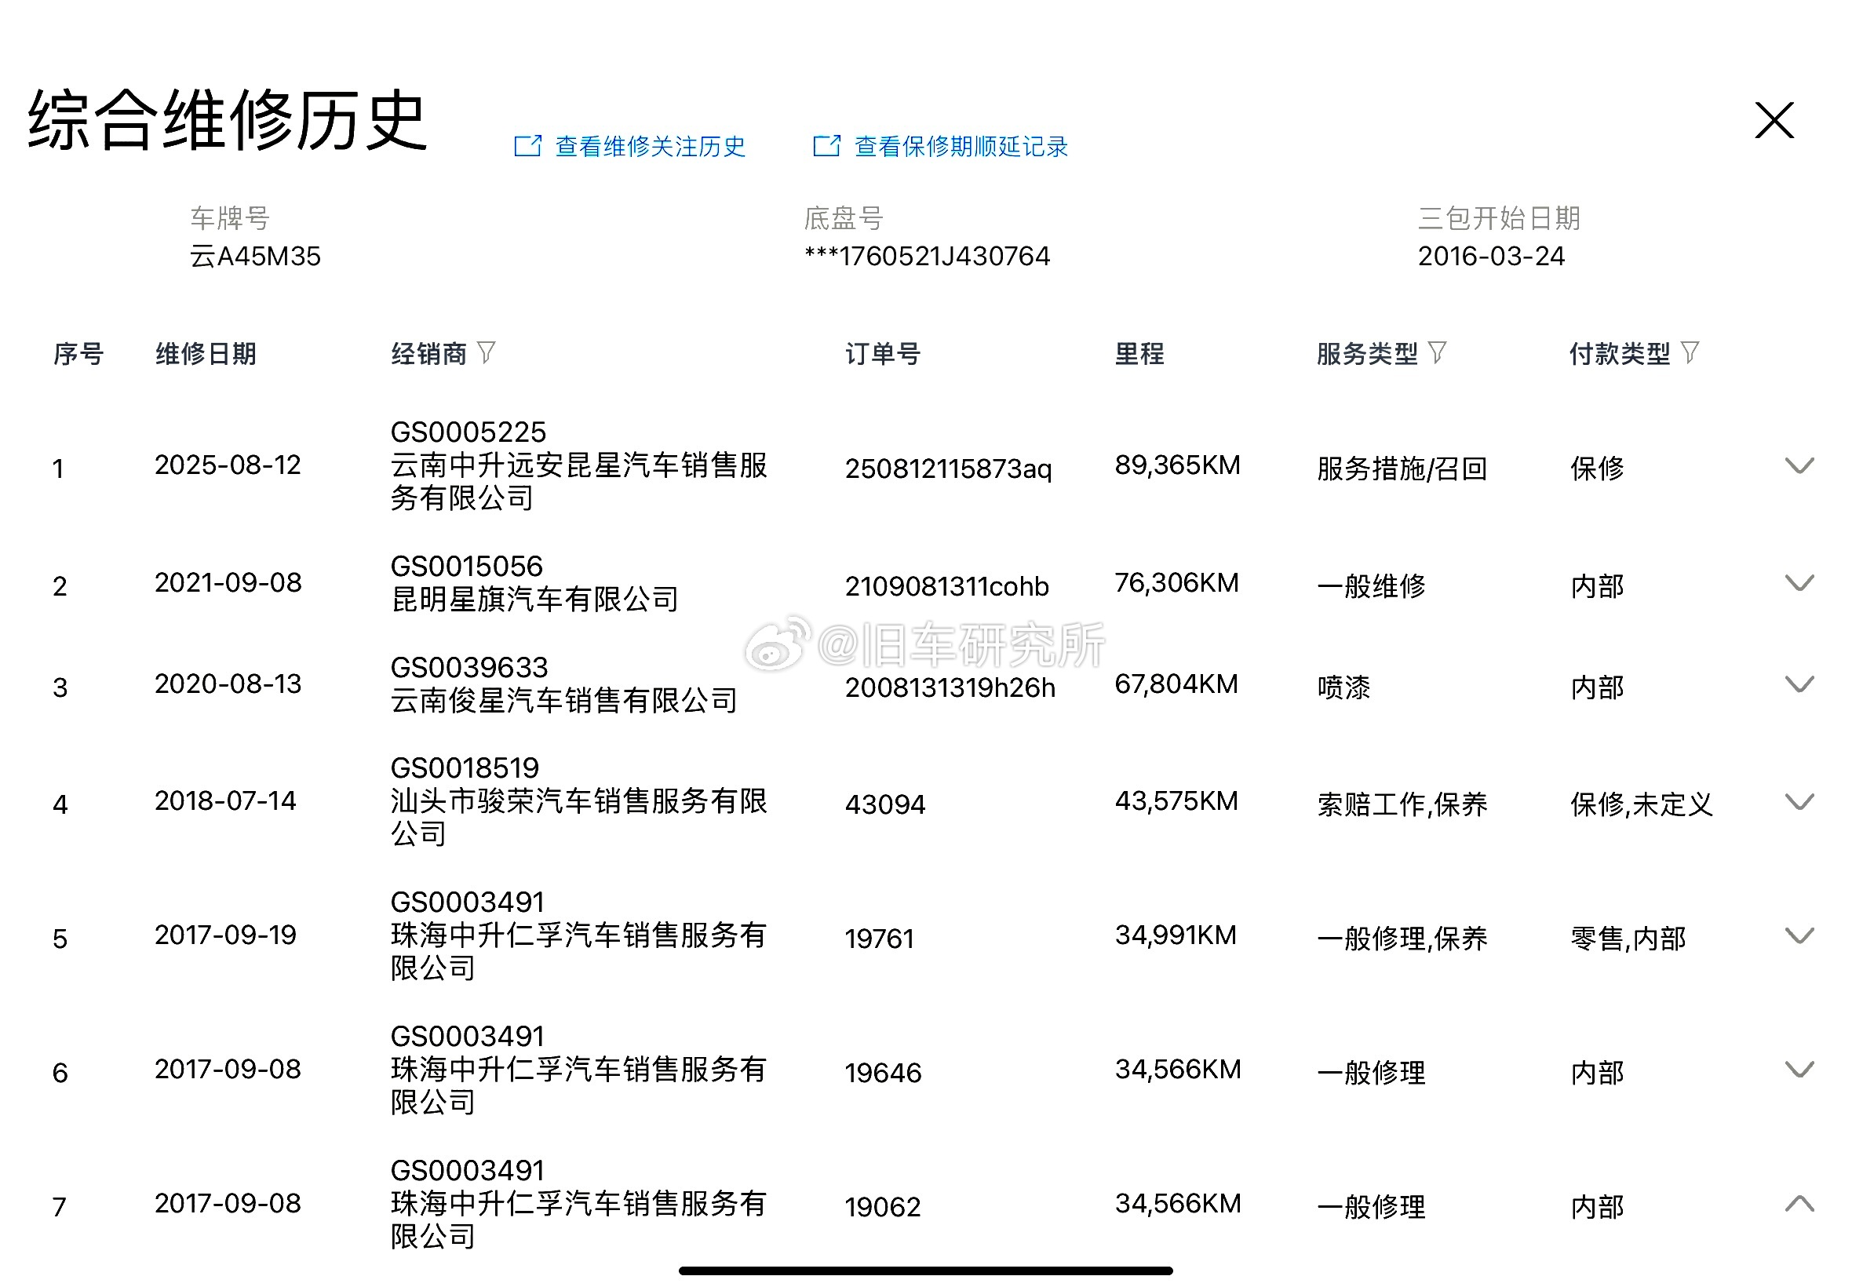Click payment type 零售,内部

coord(1628,939)
